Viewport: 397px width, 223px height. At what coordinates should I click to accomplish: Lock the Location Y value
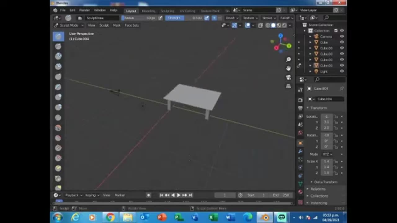pyautogui.click(x=336, y=122)
